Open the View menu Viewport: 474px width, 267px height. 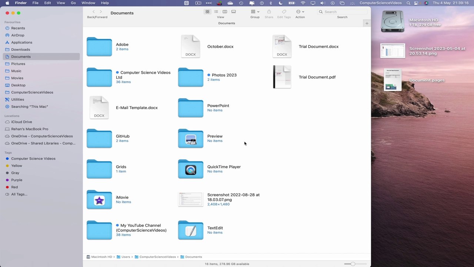point(61,3)
